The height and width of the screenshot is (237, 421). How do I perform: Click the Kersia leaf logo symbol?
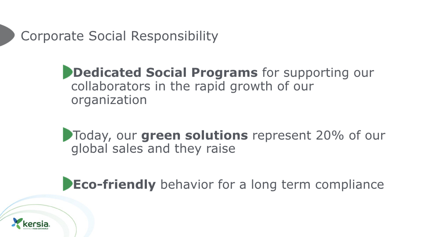[x=17, y=223]
